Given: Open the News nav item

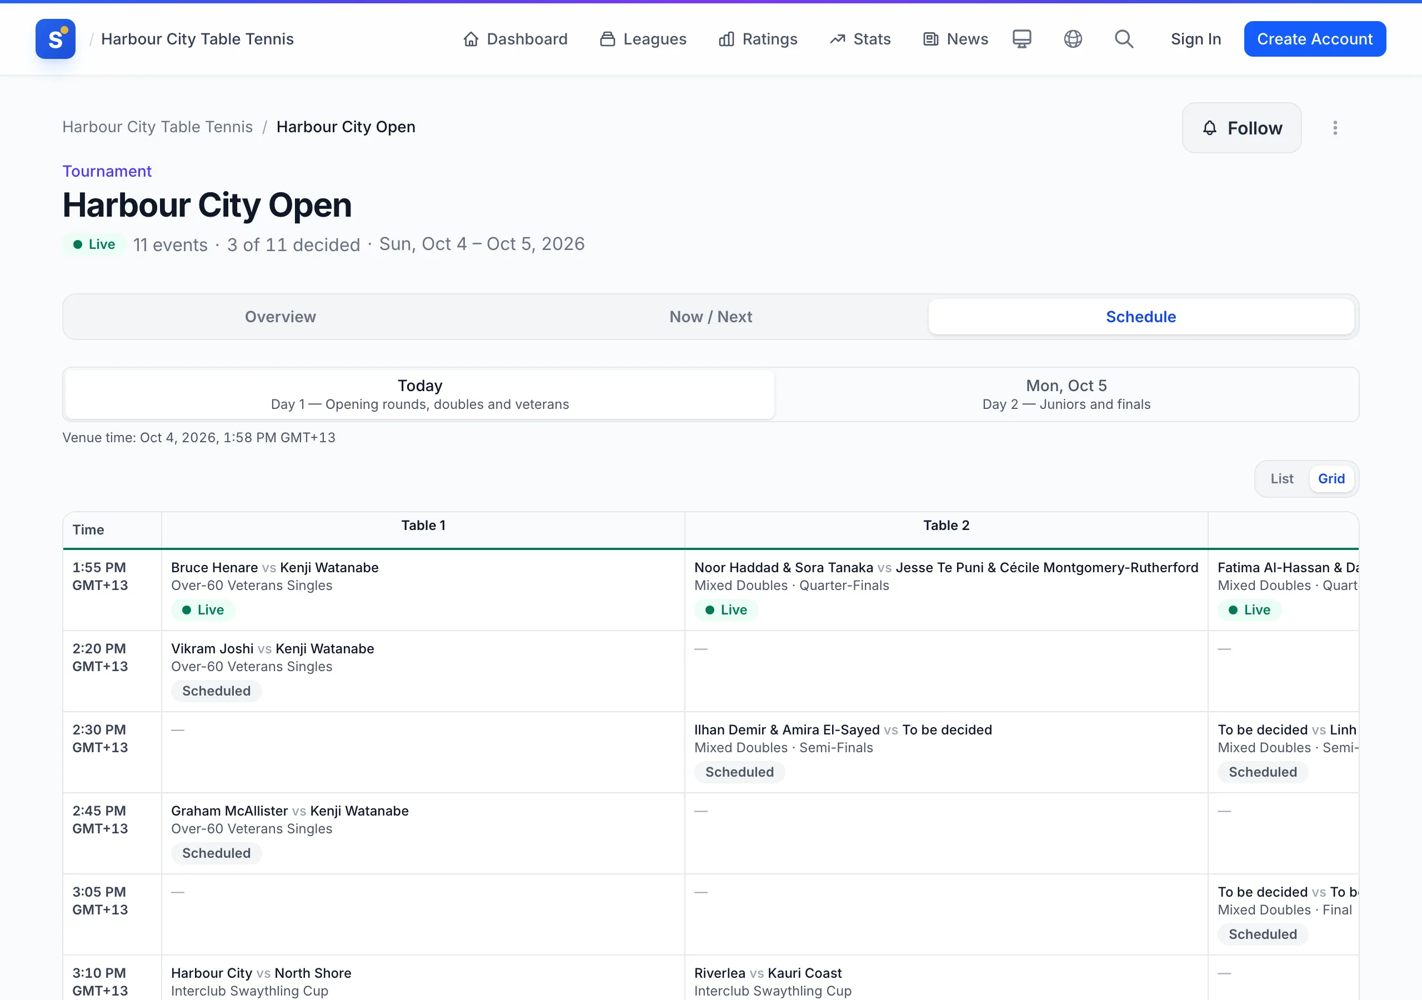Looking at the screenshot, I should tap(955, 39).
